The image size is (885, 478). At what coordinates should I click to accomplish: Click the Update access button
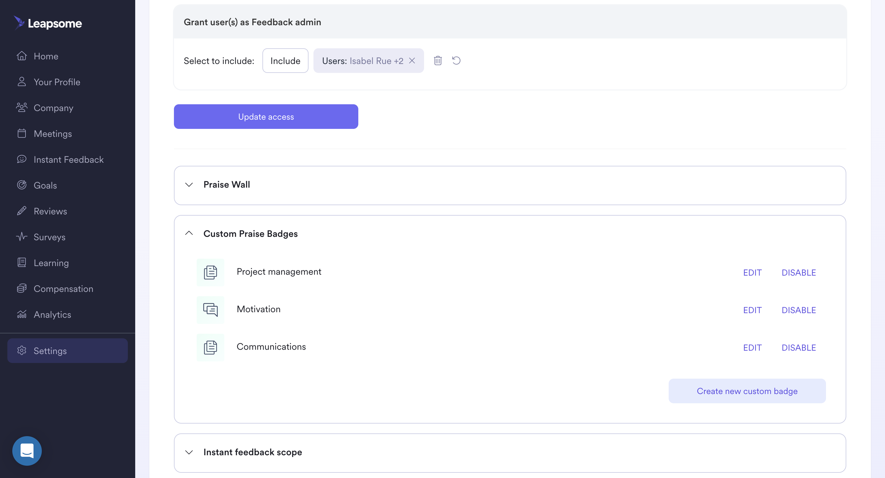coord(266,117)
